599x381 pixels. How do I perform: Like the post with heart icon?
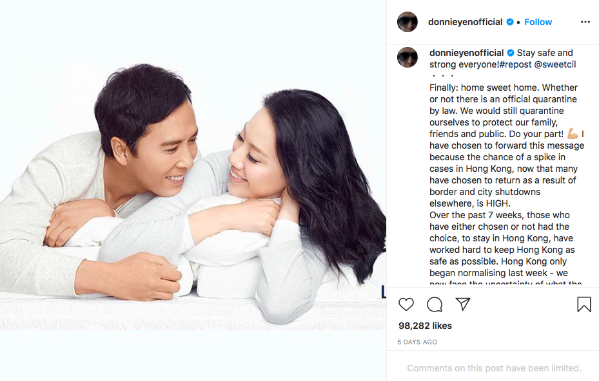(406, 304)
